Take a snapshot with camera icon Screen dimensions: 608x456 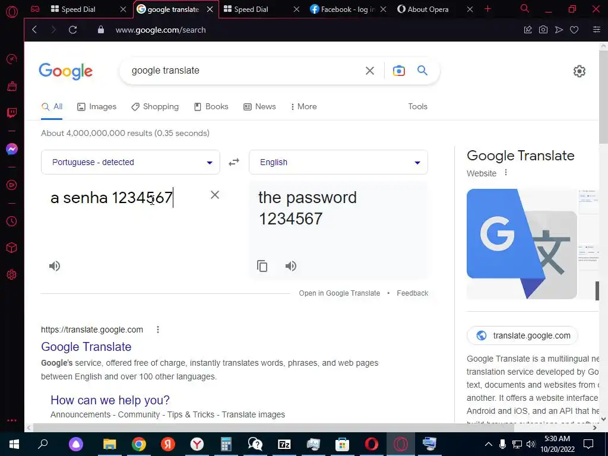click(543, 30)
